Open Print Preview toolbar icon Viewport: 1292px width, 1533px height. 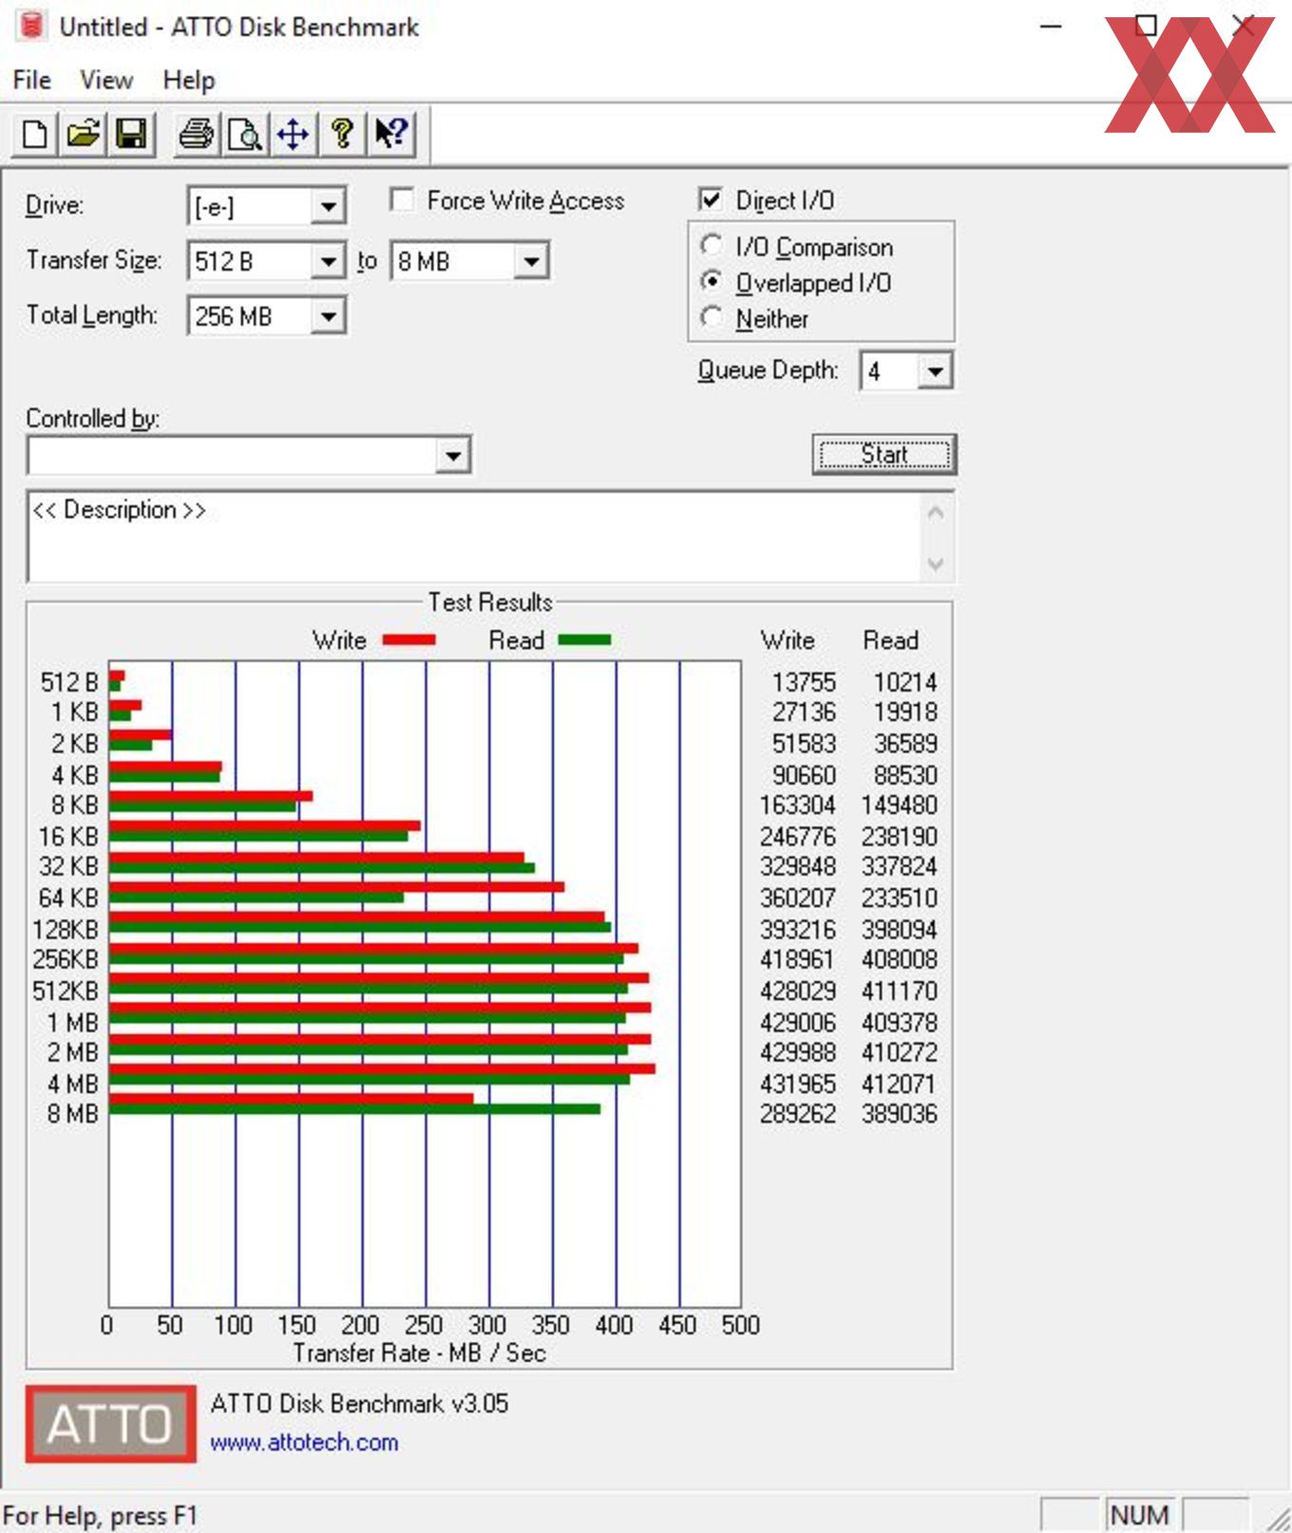pyautogui.click(x=245, y=134)
